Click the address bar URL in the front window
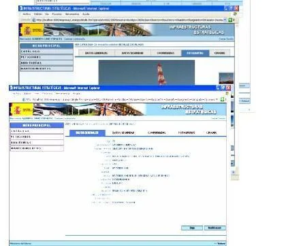Viewport: 286px width, 246px height. [x=121, y=99]
